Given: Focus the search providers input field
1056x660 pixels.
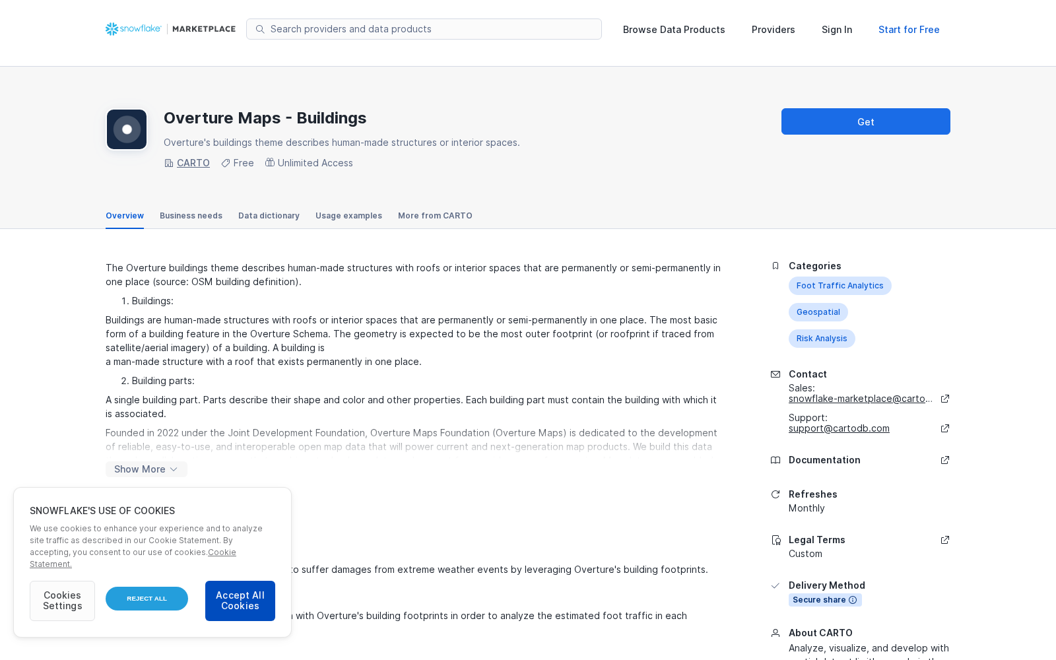Looking at the screenshot, I should 424,29.
